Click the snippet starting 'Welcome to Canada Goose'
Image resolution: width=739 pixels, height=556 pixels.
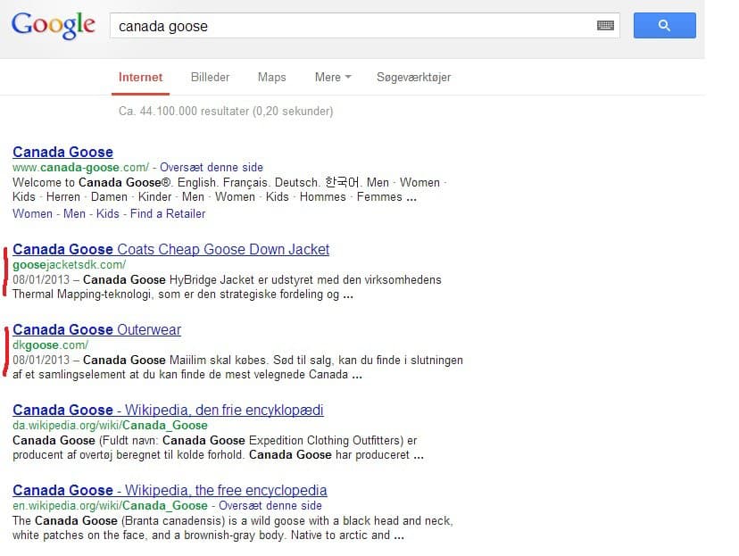(x=229, y=190)
